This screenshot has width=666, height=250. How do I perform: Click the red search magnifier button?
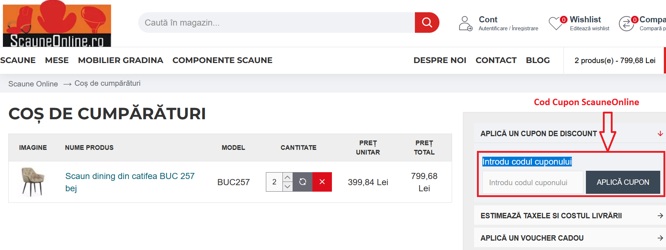coord(427,22)
